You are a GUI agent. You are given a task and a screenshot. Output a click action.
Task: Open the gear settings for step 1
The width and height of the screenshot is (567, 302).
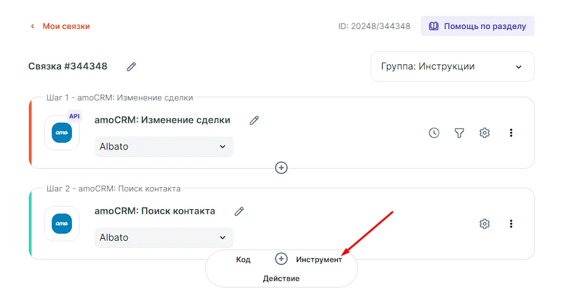[484, 133]
